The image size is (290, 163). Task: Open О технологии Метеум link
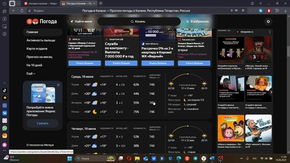(40, 145)
